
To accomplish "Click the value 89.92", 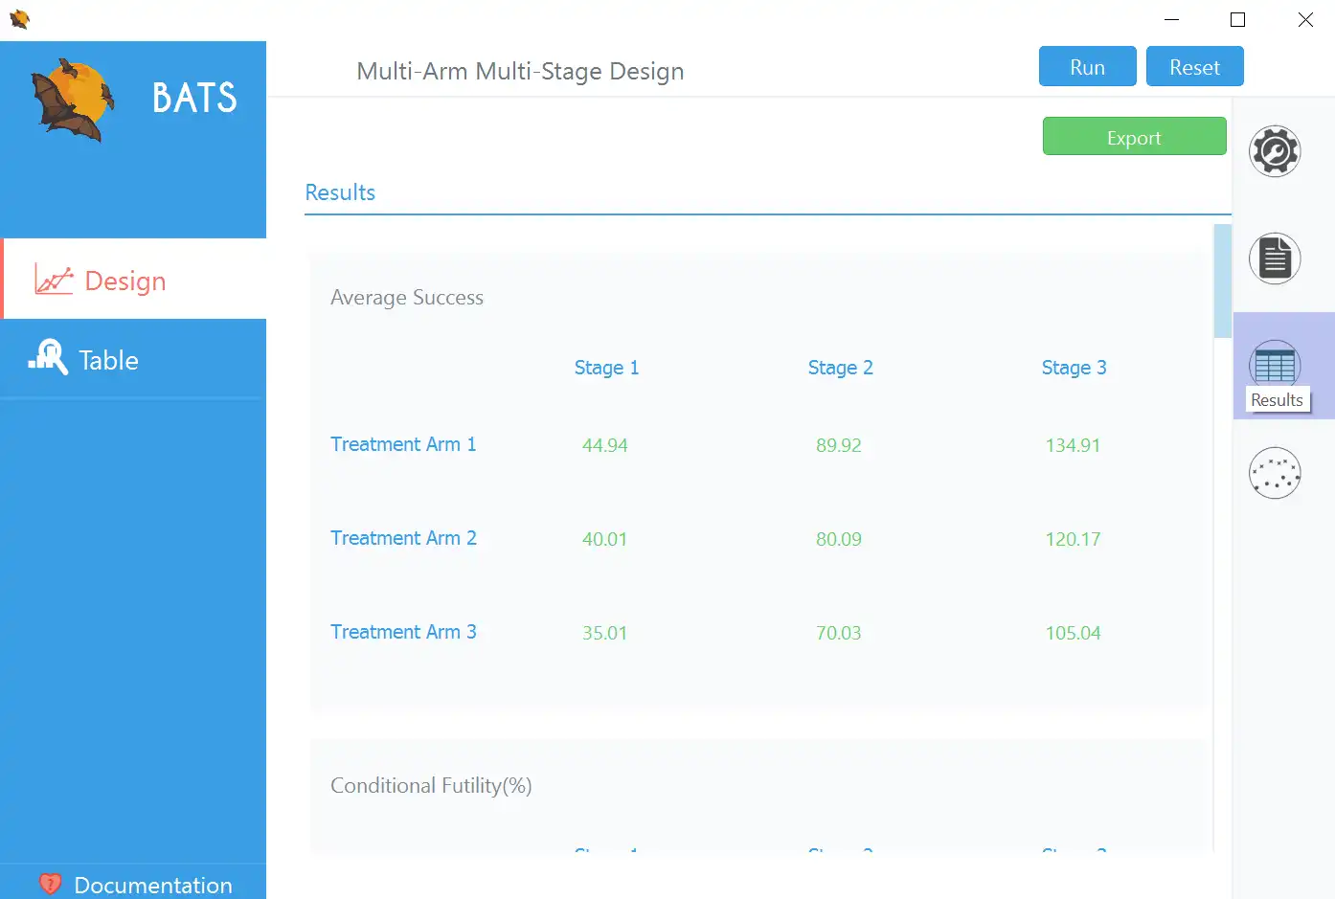I will [839, 445].
